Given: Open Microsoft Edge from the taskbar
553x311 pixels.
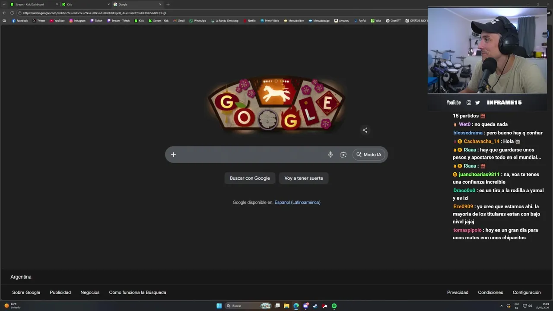Looking at the screenshot, I should tap(296, 306).
